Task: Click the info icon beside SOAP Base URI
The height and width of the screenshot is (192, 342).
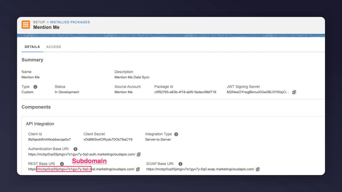Action: point(180,164)
